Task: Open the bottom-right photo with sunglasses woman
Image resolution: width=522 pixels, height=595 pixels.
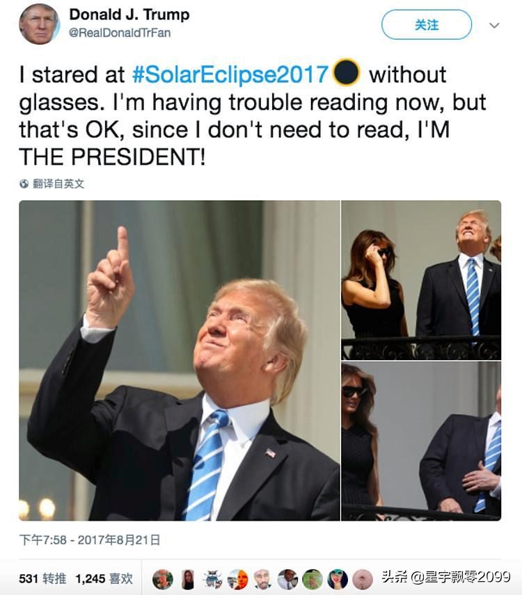Action: (x=421, y=441)
